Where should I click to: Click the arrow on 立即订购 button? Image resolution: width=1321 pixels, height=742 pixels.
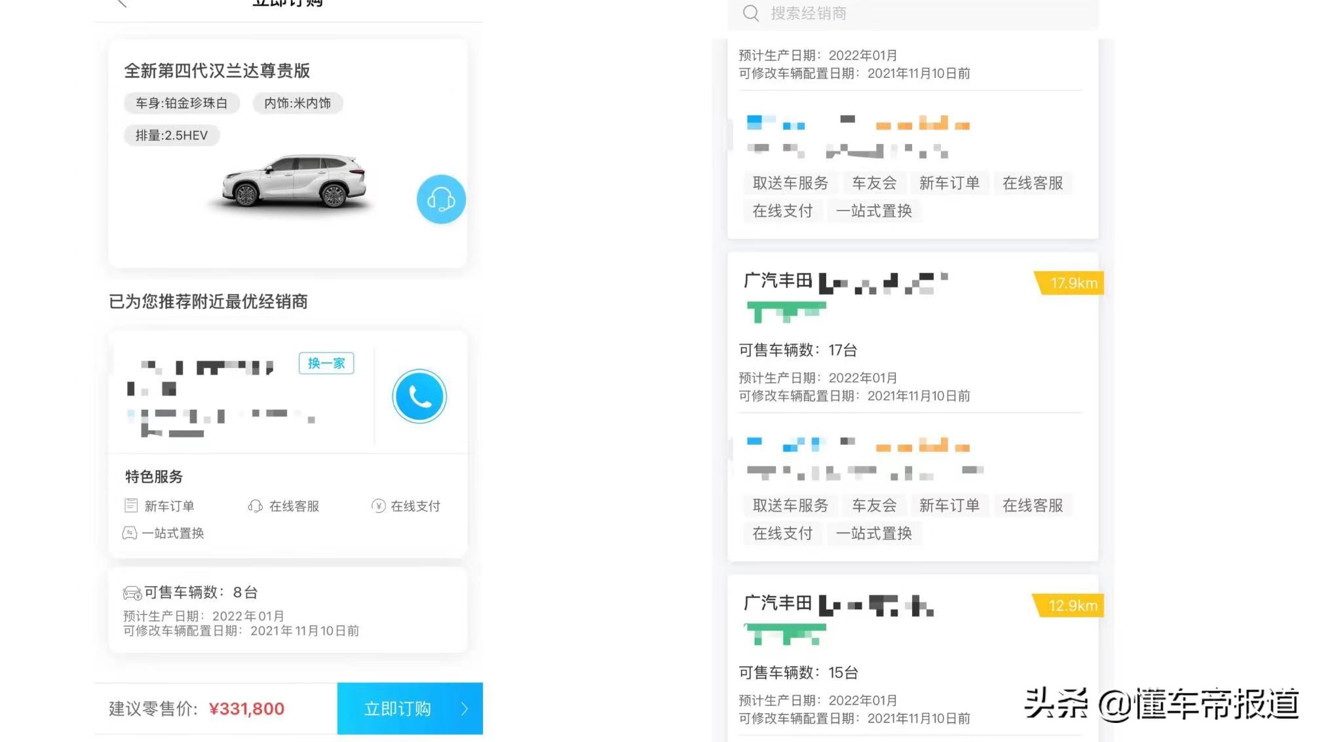point(465,709)
